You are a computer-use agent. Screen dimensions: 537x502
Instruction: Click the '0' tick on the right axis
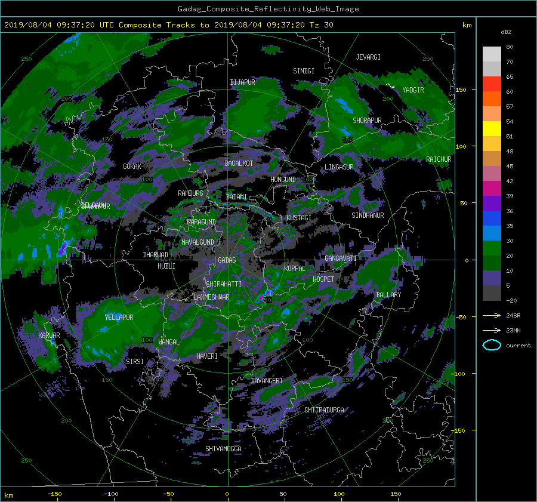(467, 260)
